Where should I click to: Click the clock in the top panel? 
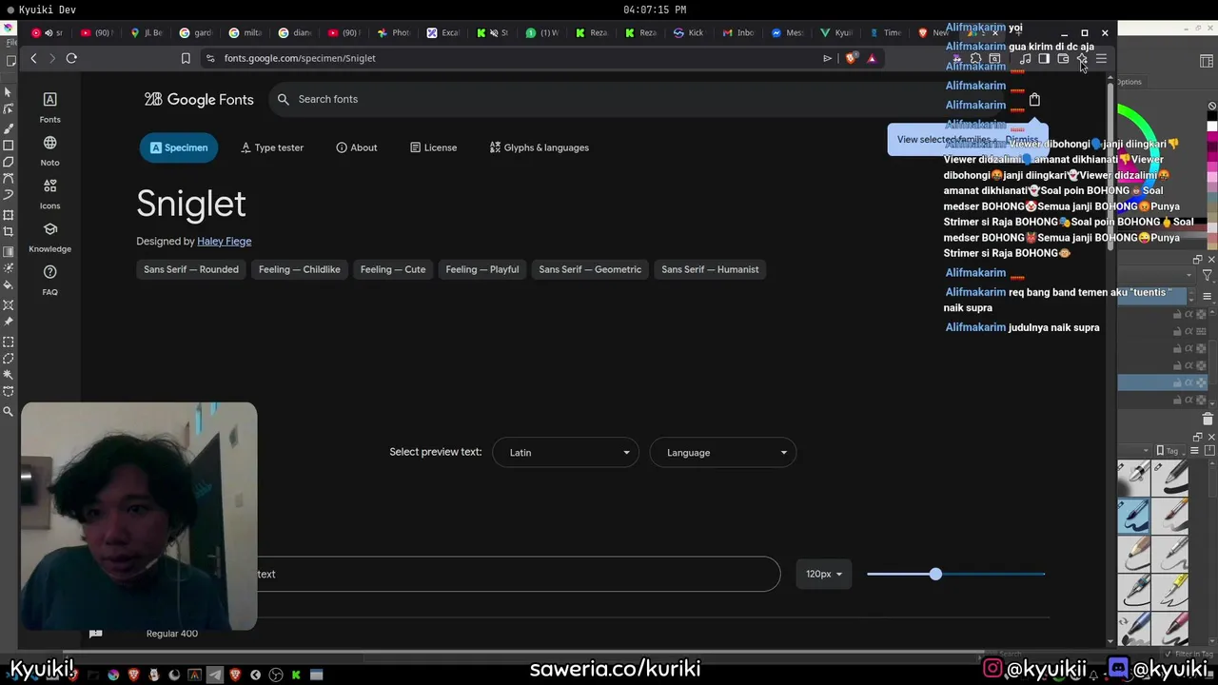click(655, 10)
